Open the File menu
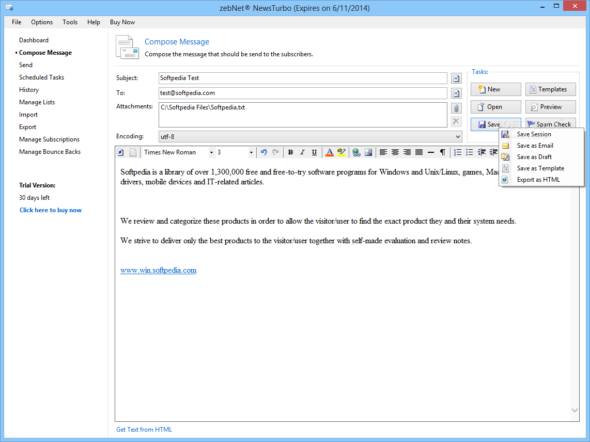This screenshot has width=590, height=442. [17, 22]
